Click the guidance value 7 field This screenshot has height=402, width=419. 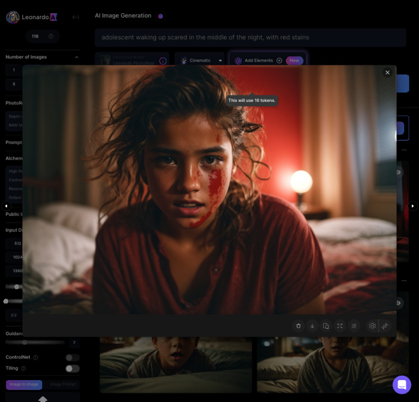click(x=74, y=343)
